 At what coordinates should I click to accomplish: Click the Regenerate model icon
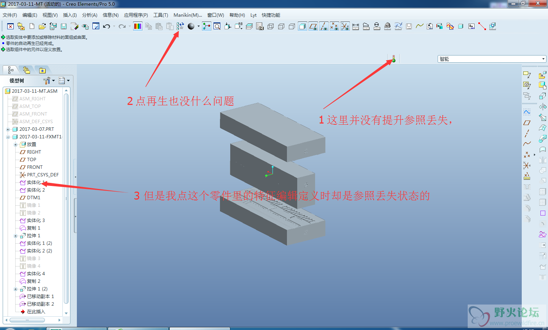click(x=180, y=26)
